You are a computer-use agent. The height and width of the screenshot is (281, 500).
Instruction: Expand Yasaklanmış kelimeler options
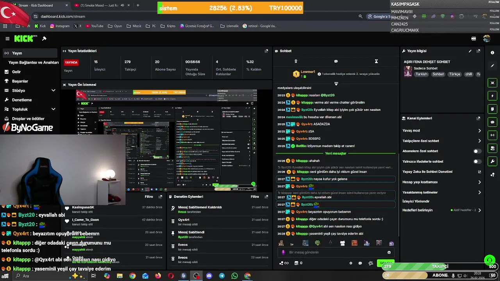(x=480, y=192)
